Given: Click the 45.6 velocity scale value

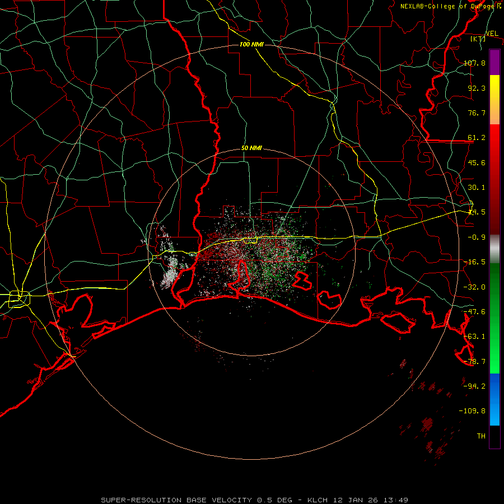Looking at the screenshot, I should 477,162.
